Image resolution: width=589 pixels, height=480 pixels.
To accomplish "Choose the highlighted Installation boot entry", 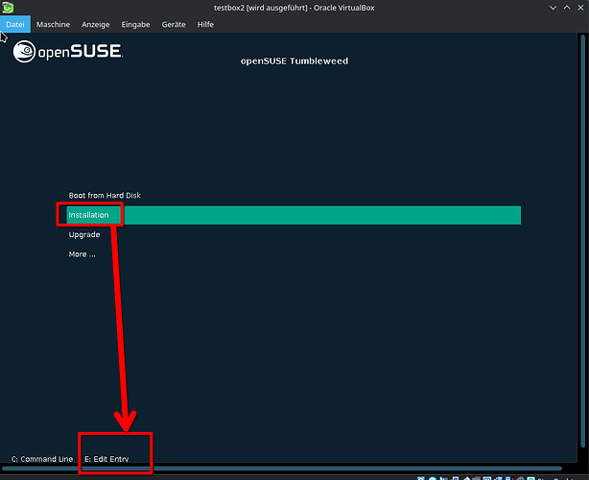I will (x=288, y=215).
